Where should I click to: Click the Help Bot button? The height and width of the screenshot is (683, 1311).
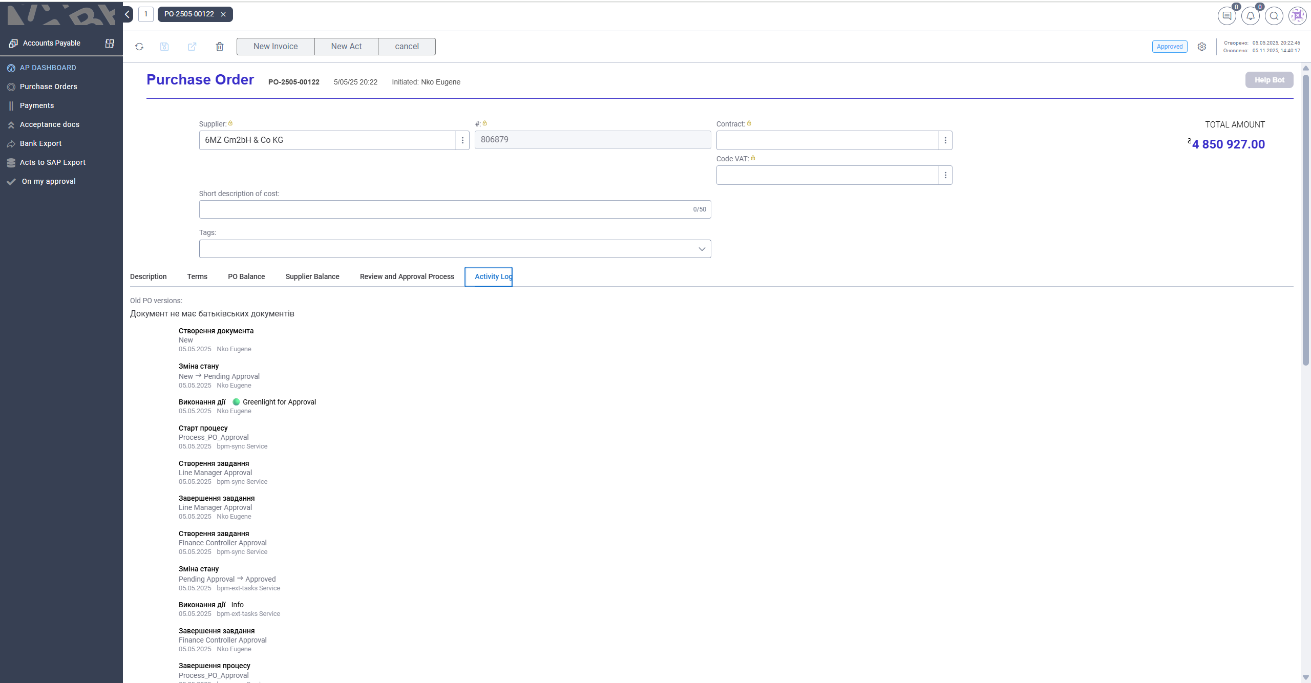coord(1269,80)
